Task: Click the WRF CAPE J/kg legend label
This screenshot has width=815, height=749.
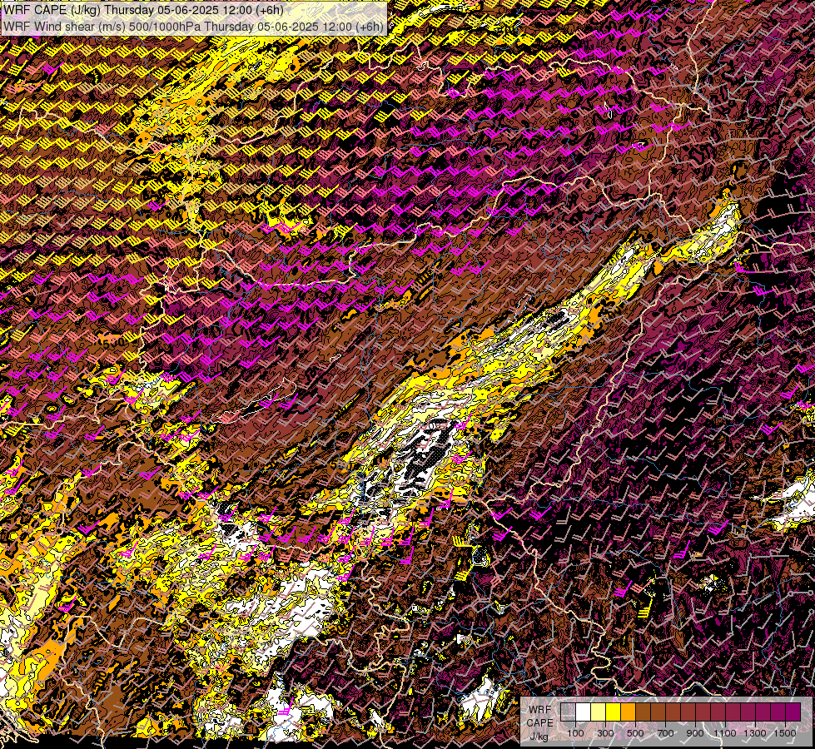Action: point(540,723)
